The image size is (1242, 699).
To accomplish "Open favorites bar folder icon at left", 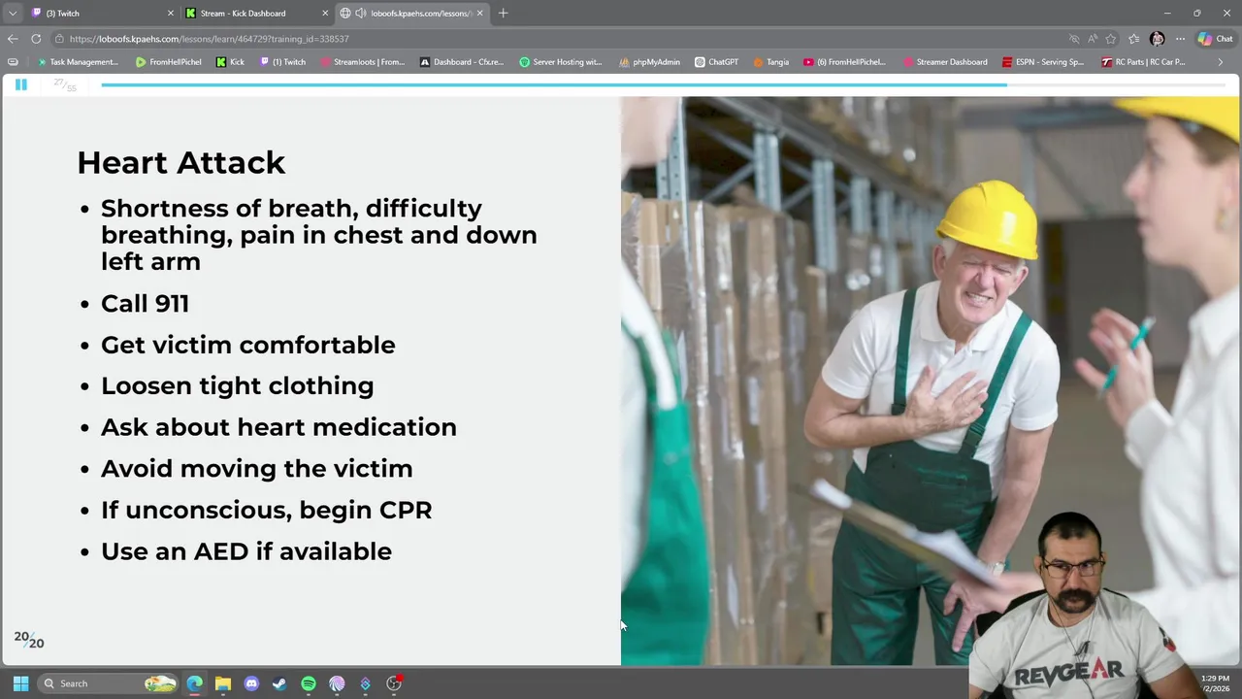I will tap(13, 62).
